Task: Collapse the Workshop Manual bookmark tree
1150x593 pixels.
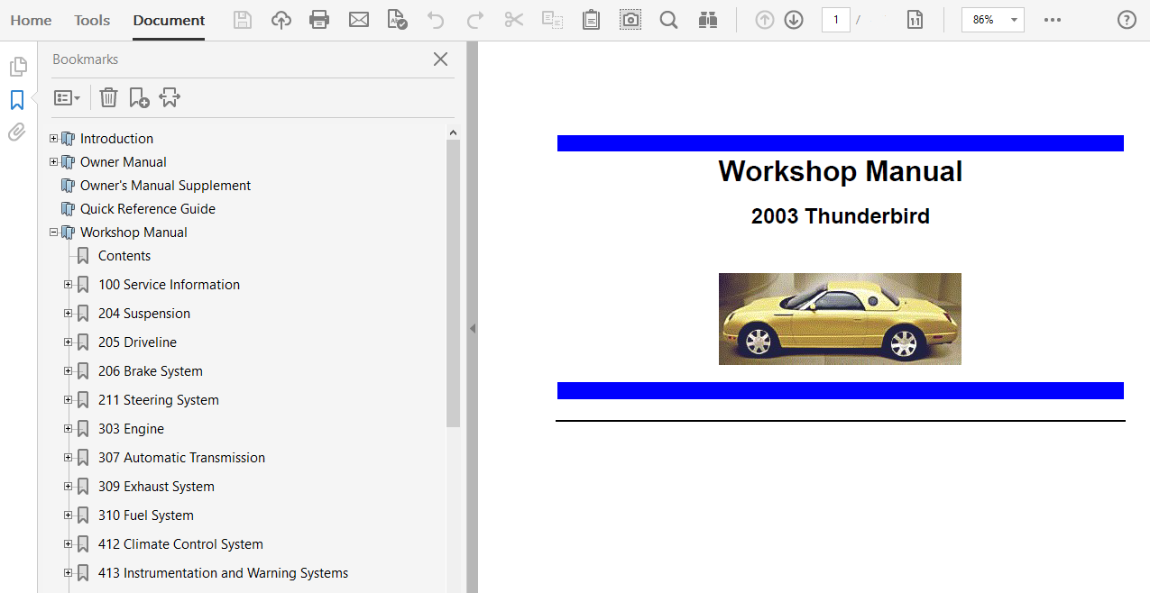Action: [54, 233]
